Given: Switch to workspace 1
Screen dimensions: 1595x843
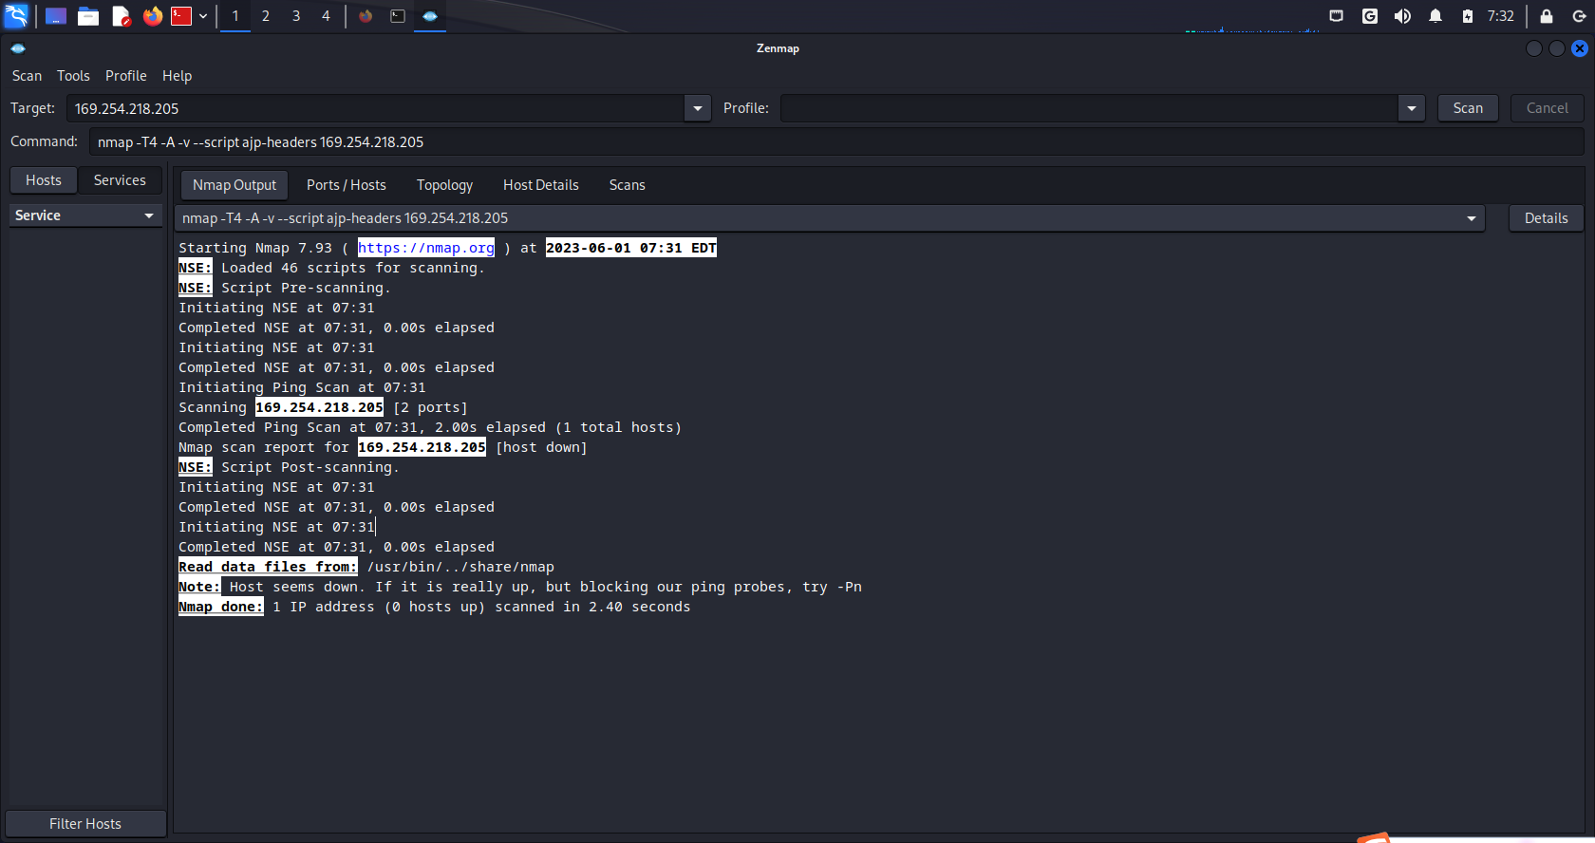Looking at the screenshot, I should point(235,16).
